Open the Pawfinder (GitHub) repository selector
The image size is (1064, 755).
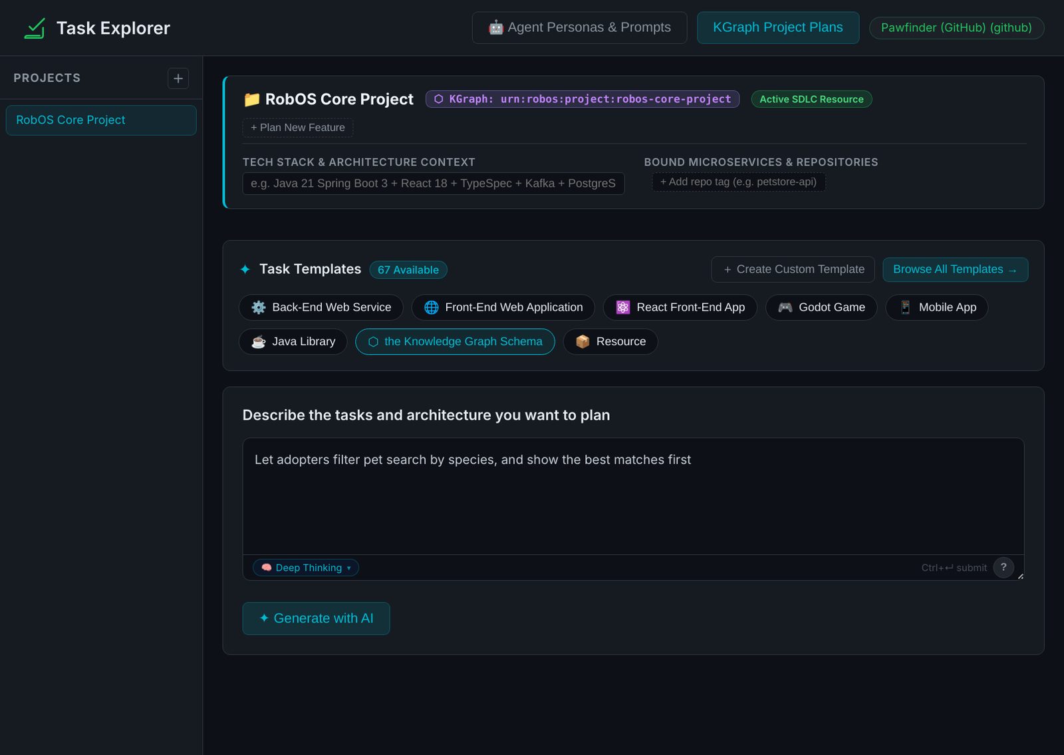tap(956, 28)
